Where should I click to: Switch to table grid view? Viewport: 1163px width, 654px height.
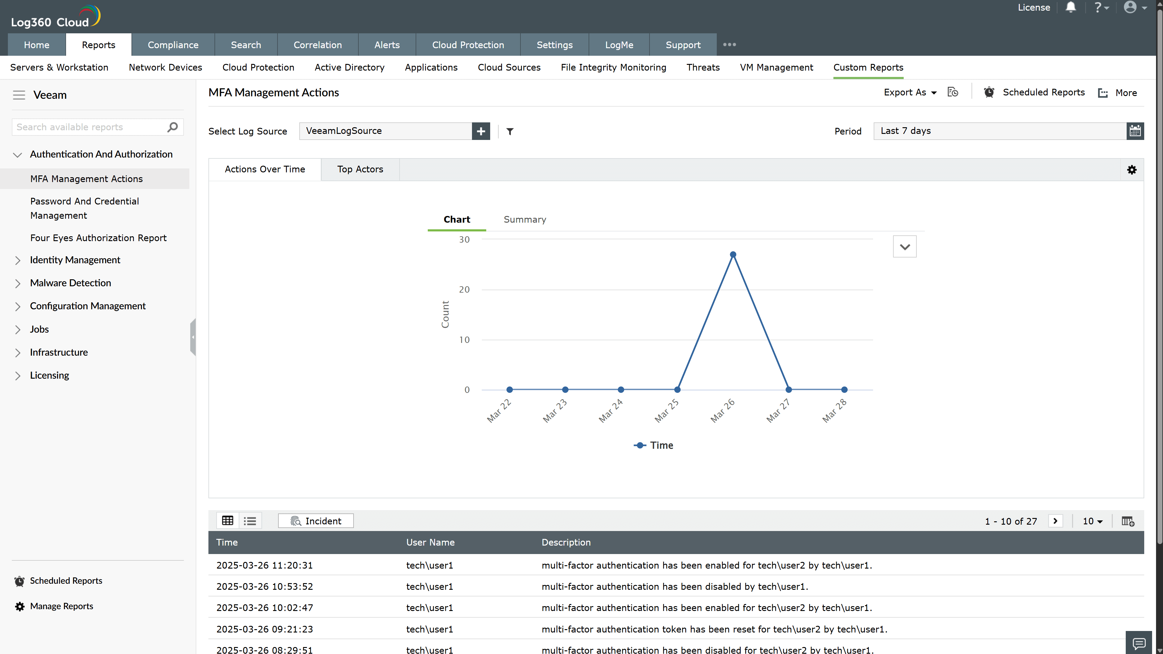click(228, 521)
